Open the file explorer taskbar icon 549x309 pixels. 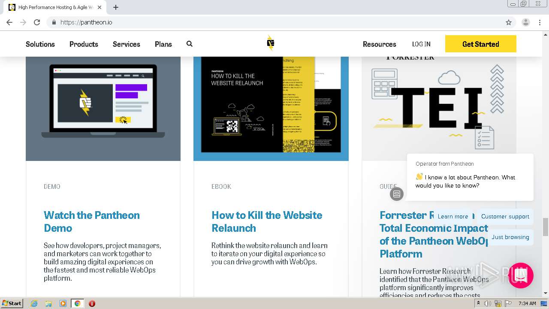[x=48, y=303]
